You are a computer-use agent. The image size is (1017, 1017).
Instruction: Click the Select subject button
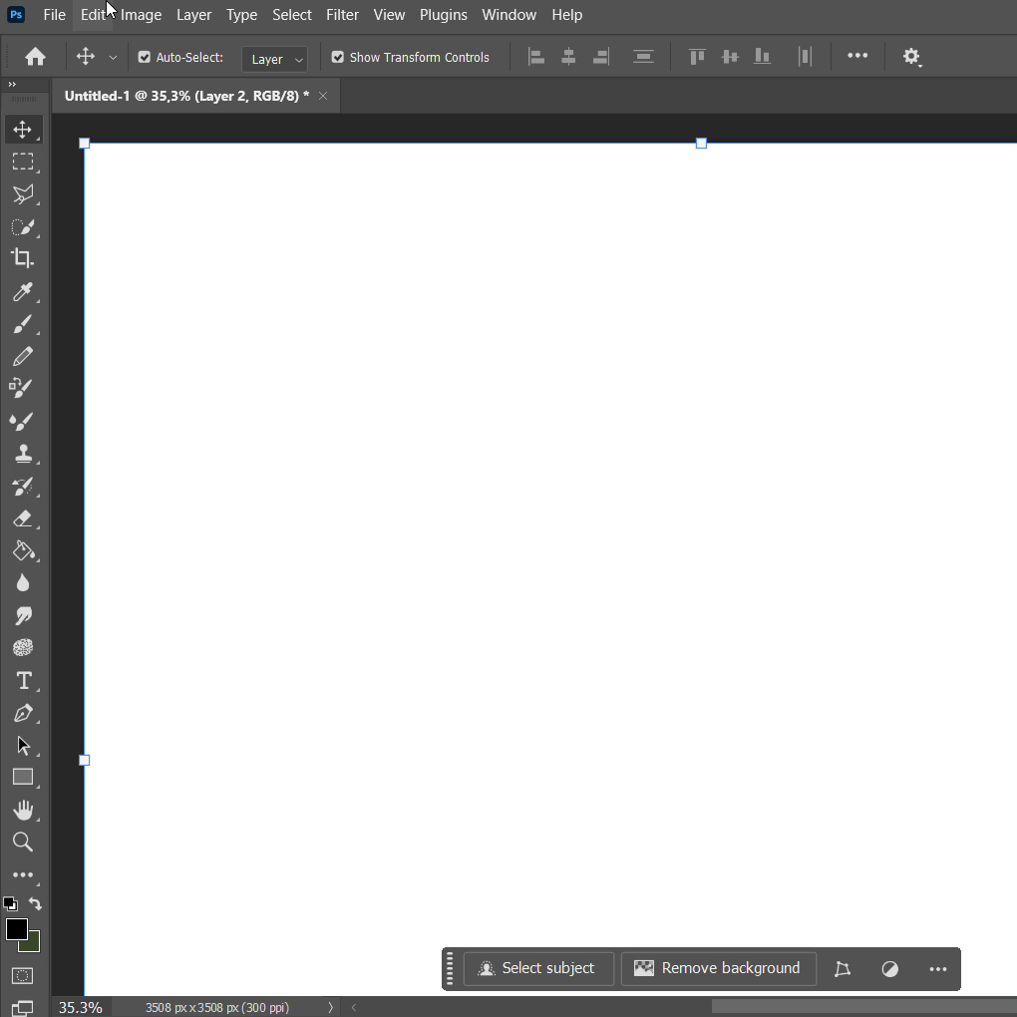tap(538, 968)
